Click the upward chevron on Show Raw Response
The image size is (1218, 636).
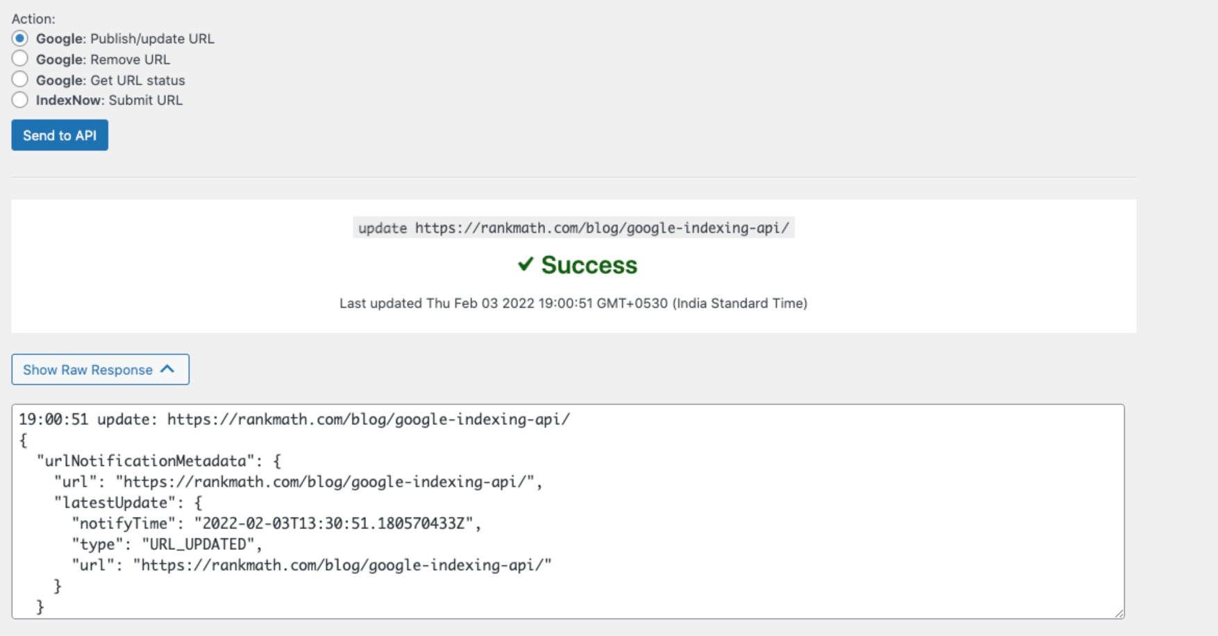click(x=167, y=369)
